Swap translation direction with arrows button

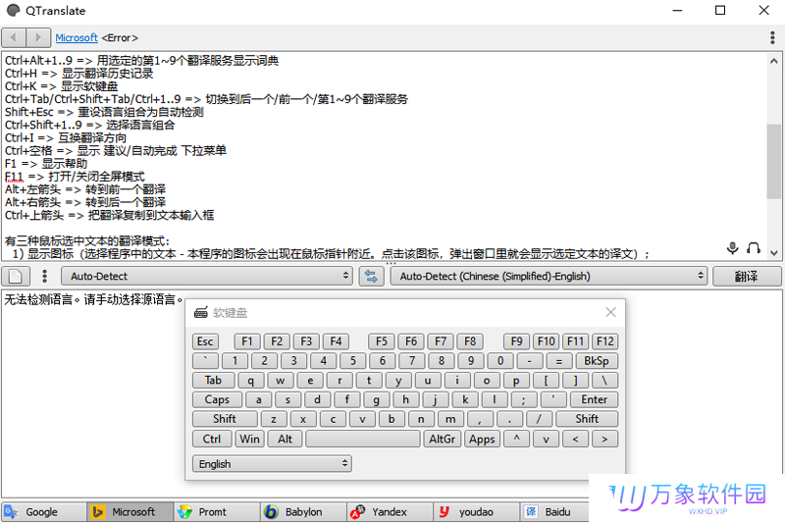tap(371, 277)
